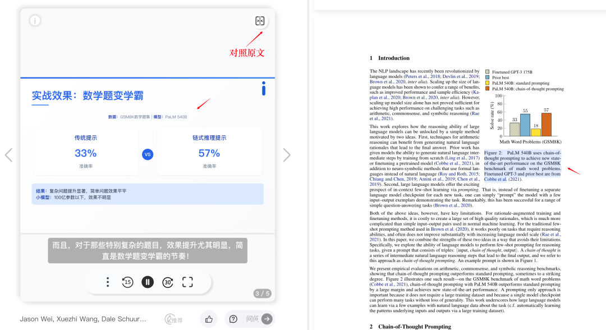606x330 pixels.
Task: Click the yellow bar labeled 18 in chart
Action: point(536,132)
